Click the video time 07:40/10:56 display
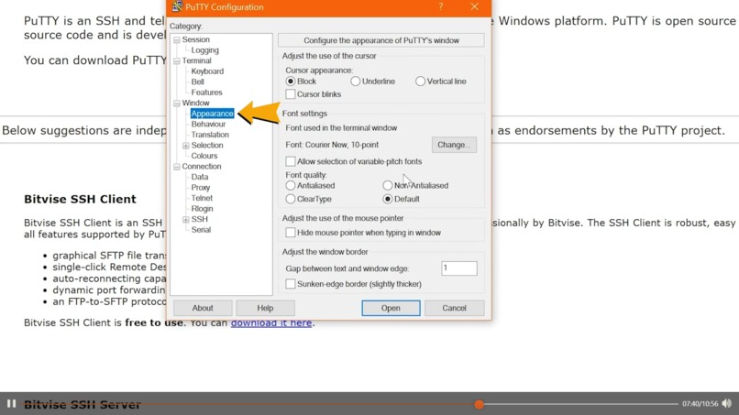 (700, 404)
